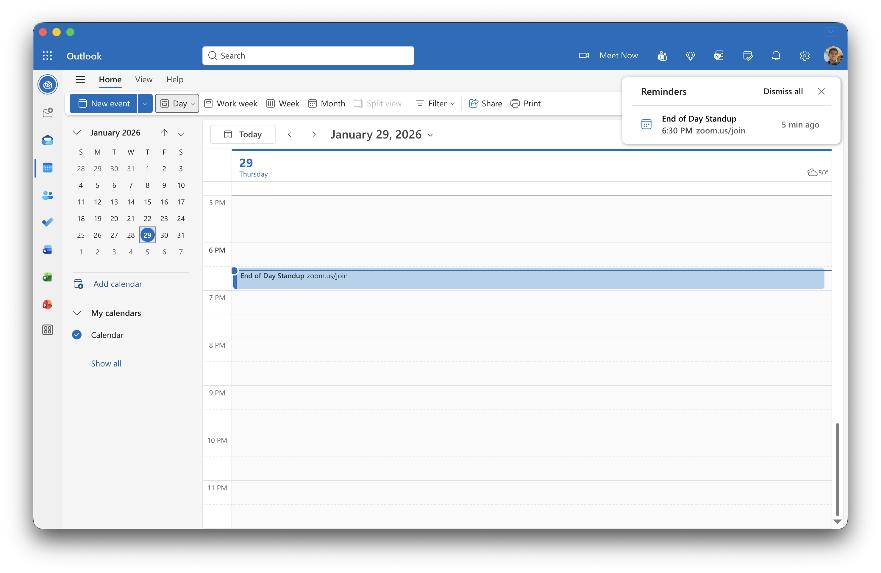
Task: Launch Word from the left sidebar
Action: coord(47,250)
